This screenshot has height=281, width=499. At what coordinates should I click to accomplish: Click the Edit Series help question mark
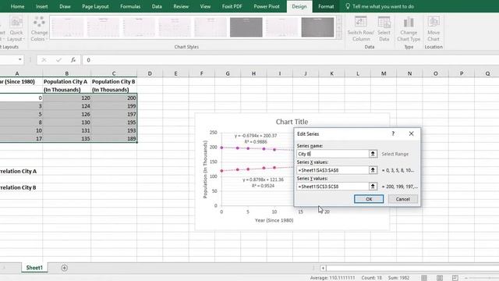tap(393, 133)
